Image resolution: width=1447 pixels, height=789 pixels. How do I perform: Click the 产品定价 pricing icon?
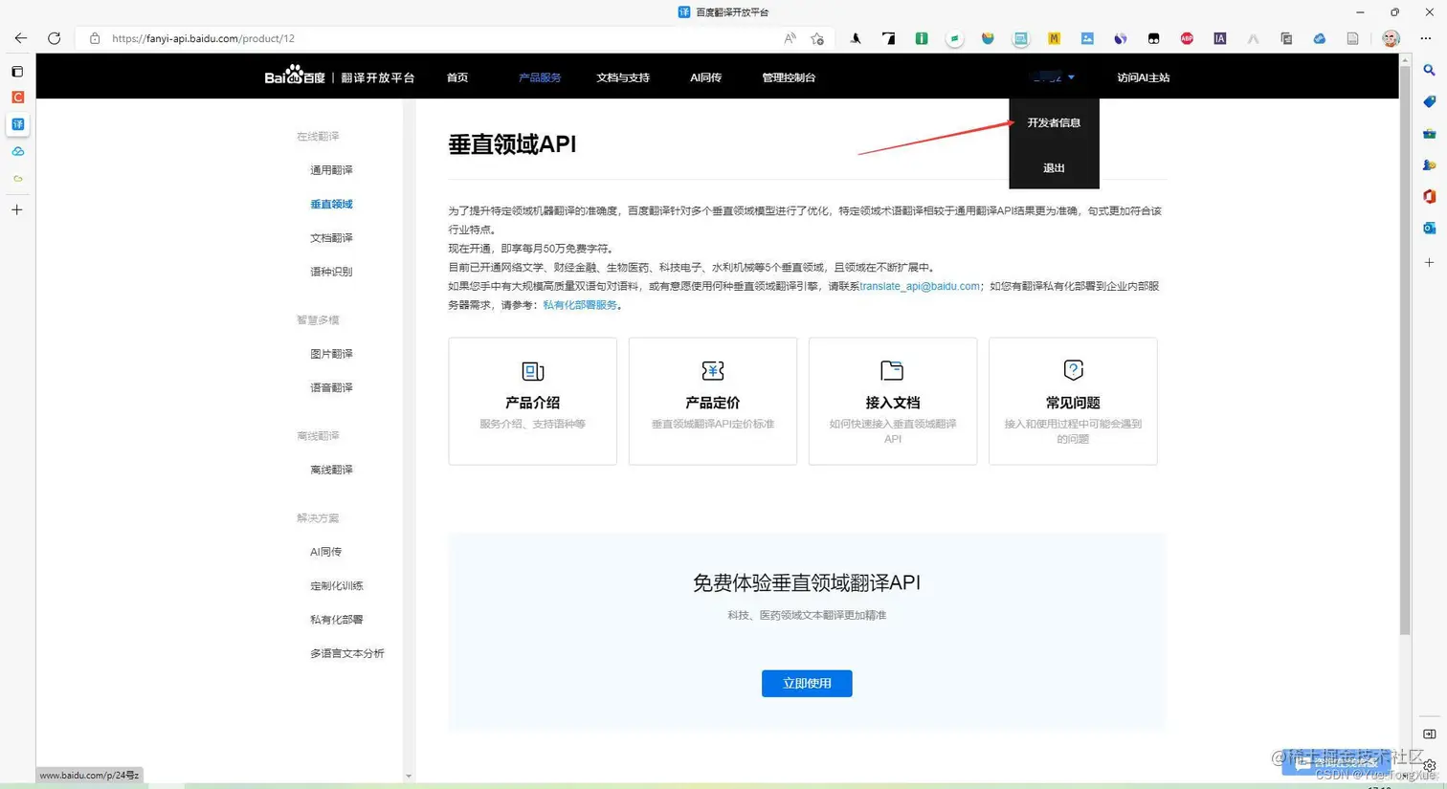pyautogui.click(x=712, y=370)
